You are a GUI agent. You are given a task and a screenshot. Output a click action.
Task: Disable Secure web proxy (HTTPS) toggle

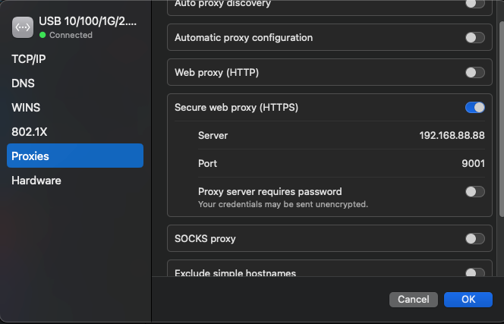click(474, 107)
